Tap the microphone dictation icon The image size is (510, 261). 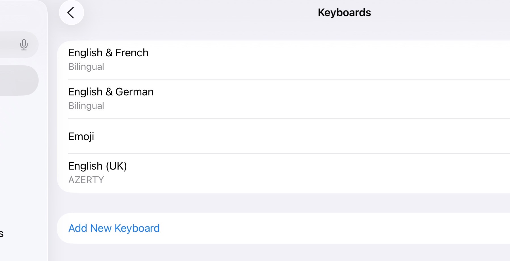point(24,45)
